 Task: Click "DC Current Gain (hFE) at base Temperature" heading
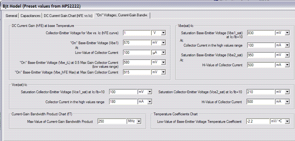43,26
